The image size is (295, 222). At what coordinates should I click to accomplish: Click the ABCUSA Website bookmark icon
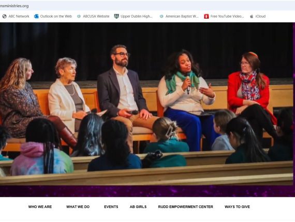coord(79,17)
